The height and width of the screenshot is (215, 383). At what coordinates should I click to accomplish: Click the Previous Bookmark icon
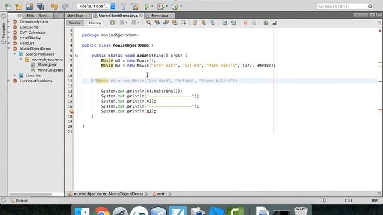coord(195,23)
